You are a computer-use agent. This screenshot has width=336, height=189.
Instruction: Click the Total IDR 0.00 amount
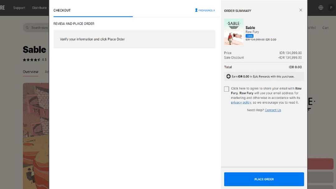pos(295,67)
